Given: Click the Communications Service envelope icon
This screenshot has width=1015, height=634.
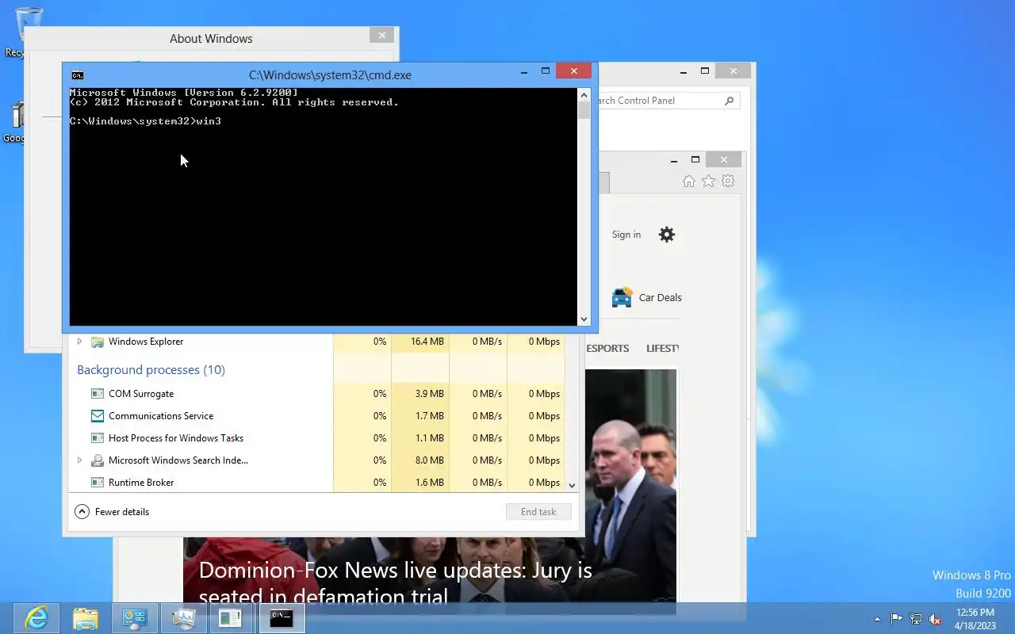Looking at the screenshot, I should click(98, 416).
